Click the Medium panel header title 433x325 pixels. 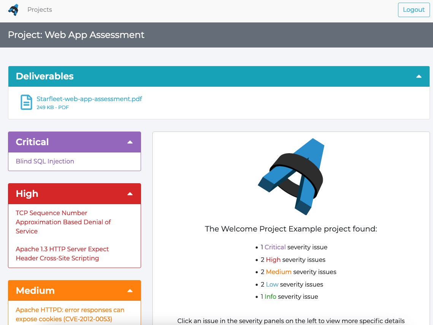pyautogui.click(x=35, y=290)
